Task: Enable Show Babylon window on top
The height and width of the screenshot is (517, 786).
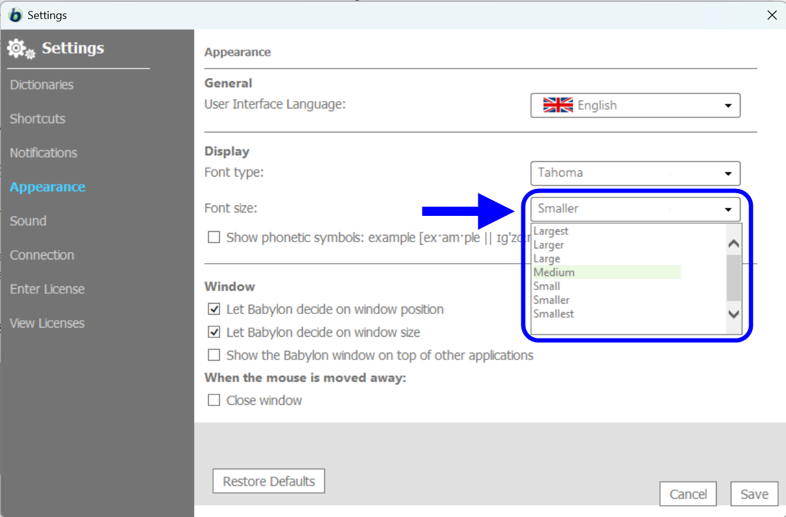Action: [x=214, y=355]
